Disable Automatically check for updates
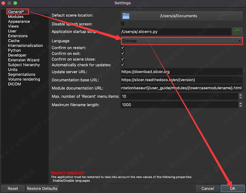Viewport: 246px width, 193px height. click(x=123, y=65)
